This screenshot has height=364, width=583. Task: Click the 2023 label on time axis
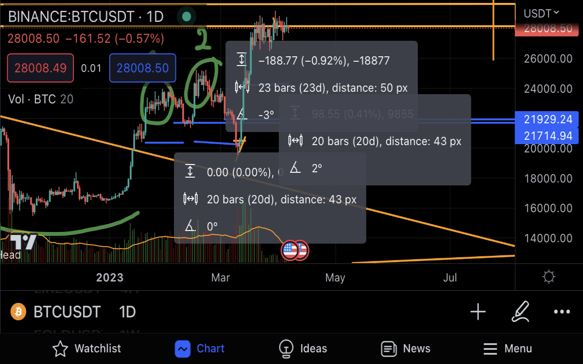pyautogui.click(x=110, y=278)
